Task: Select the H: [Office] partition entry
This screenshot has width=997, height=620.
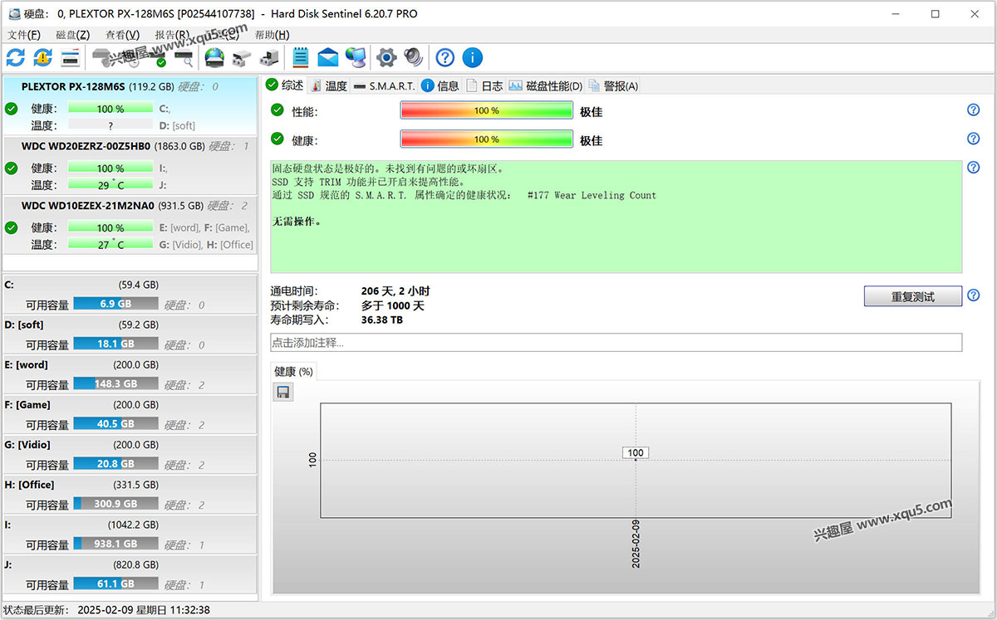Action: tap(130, 495)
